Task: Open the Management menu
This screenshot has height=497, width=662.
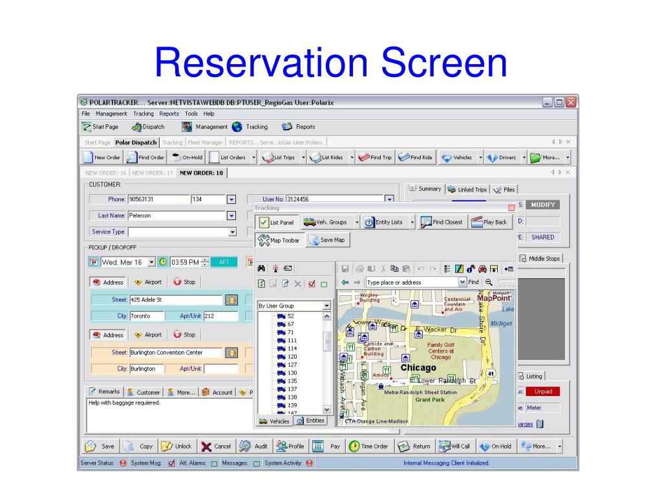Action: point(111,114)
